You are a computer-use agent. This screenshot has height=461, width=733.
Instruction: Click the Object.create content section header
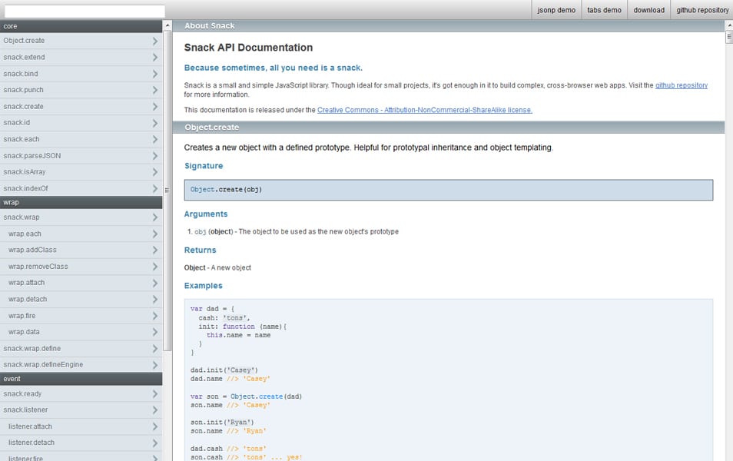pyautogui.click(x=448, y=128)
